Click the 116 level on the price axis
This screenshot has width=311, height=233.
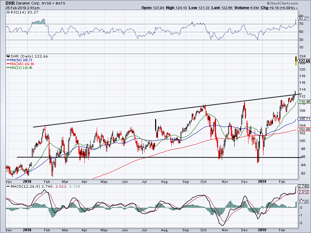click(302, 83)
